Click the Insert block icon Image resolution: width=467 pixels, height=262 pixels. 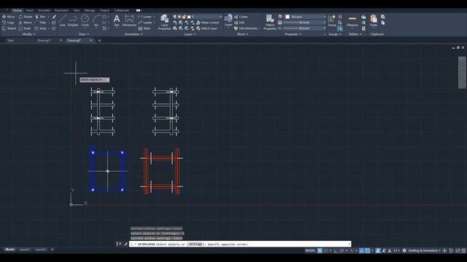[x=228, y=20]
